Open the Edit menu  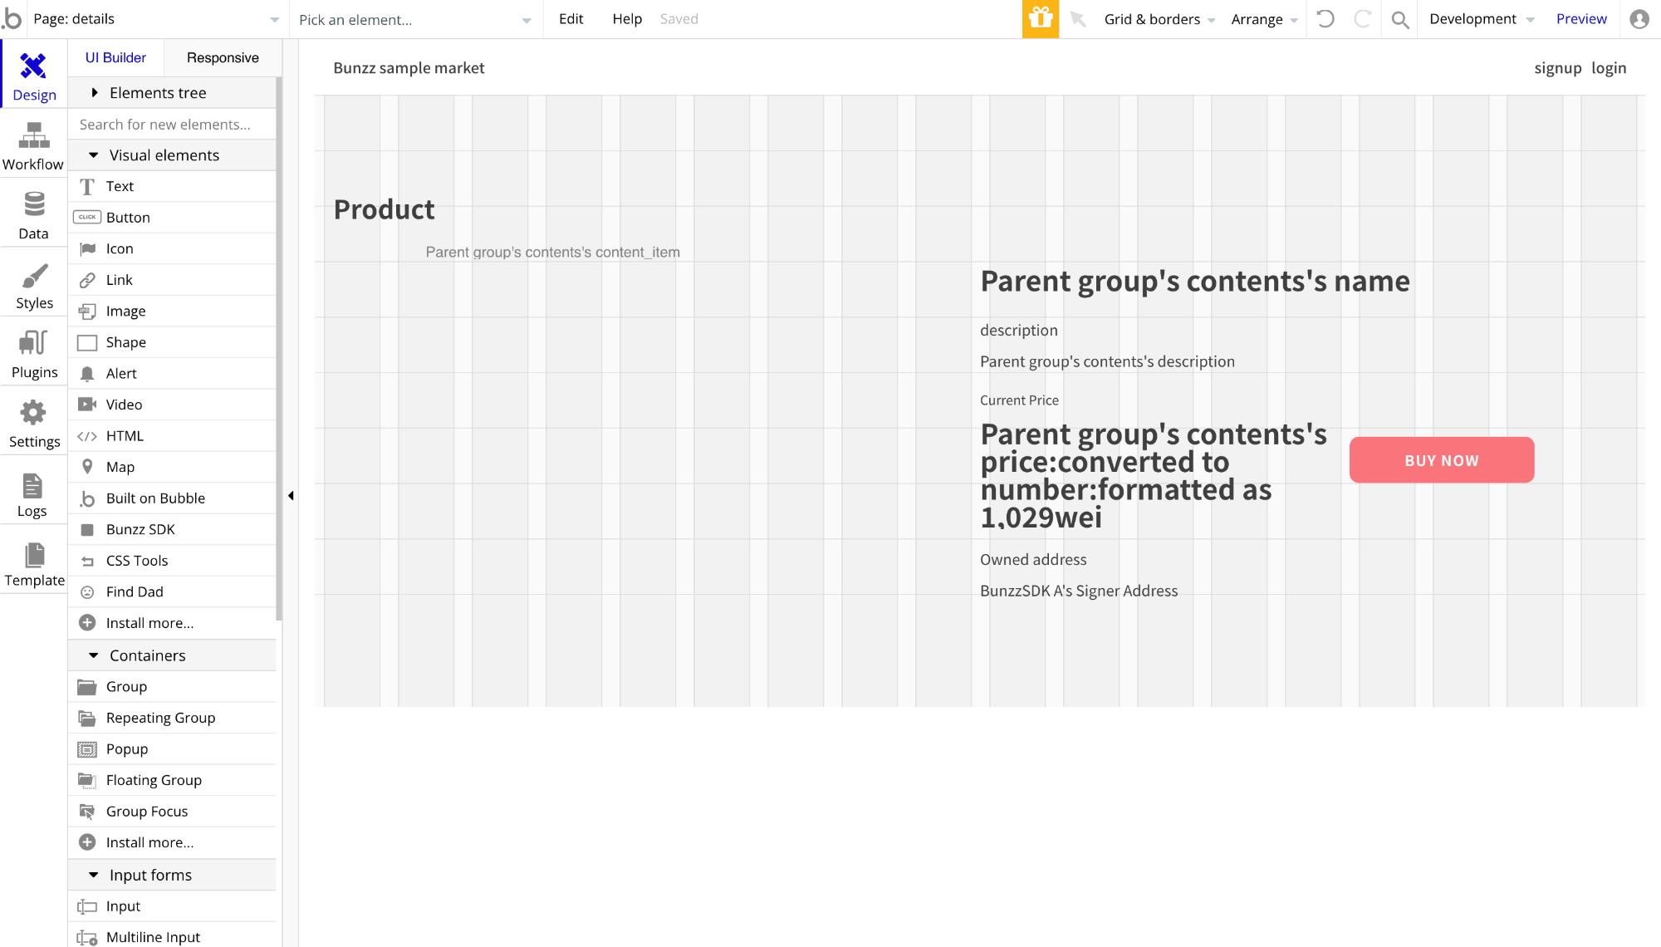(571, 18)
